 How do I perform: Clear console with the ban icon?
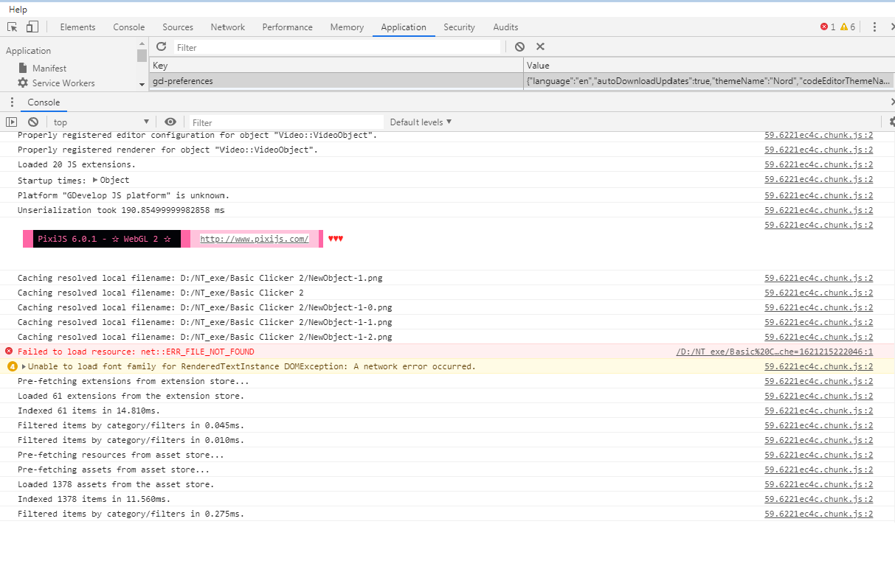pos(33,122)
